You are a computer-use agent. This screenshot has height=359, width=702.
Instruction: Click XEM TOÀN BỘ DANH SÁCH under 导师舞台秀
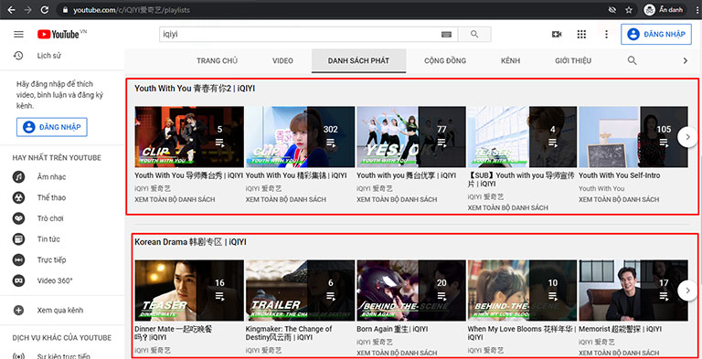[175, 200]
